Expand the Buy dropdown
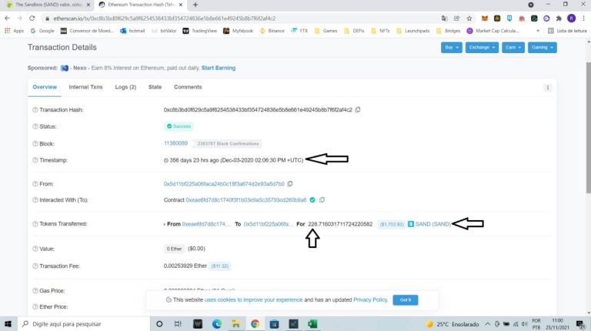Screen dimensions: 591x331 point(452,48)
